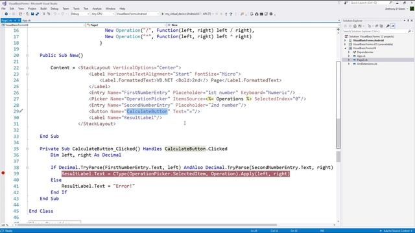Expand the App.vb file node

349,56
